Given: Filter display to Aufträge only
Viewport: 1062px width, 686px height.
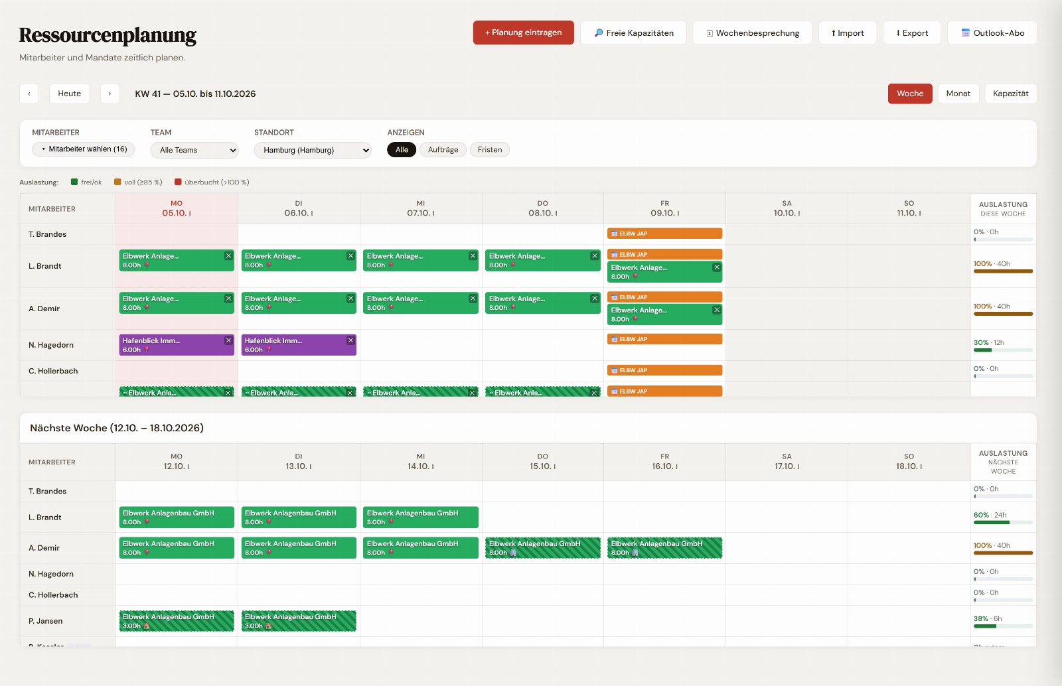Looking at the screenshot, I should pyautogui.click(x=443, y=150).
